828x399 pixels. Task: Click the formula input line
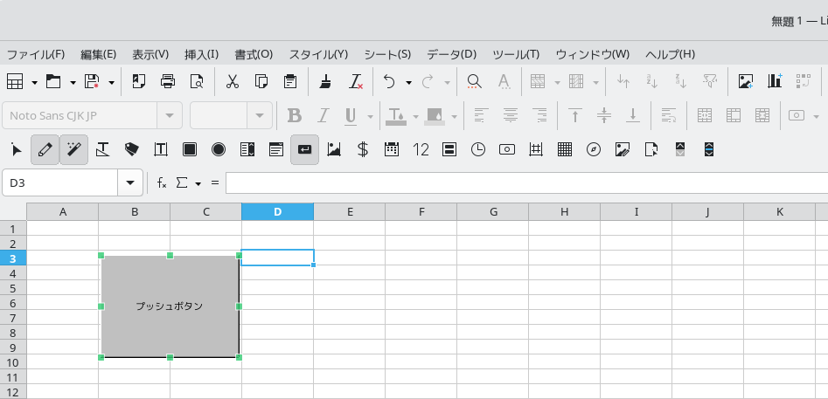pyautogui.click(x=526, y=182)
